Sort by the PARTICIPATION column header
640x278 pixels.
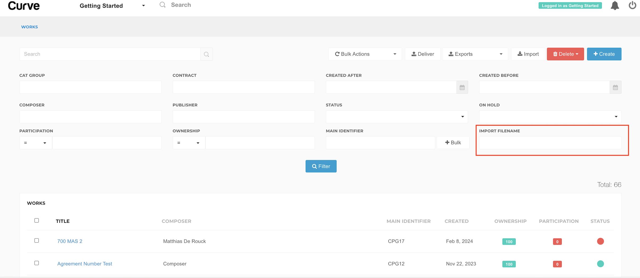[x=559, y=221]
